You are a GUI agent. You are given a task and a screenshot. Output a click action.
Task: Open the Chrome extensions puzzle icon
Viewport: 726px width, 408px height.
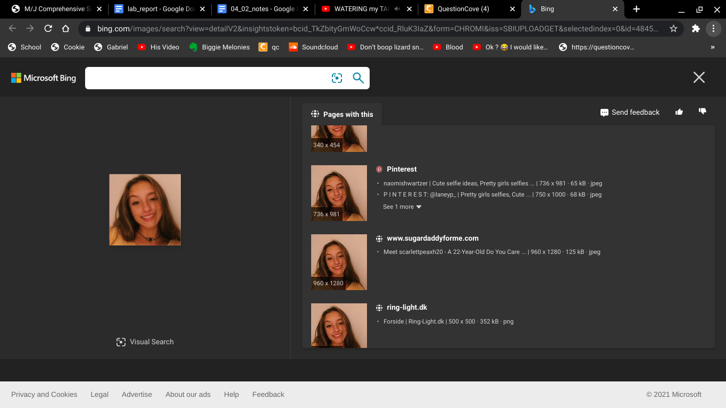coord(696,29)
